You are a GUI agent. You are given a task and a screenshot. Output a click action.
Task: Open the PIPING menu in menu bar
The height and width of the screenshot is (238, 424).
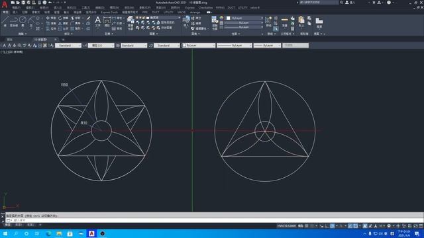click(220, 7)
